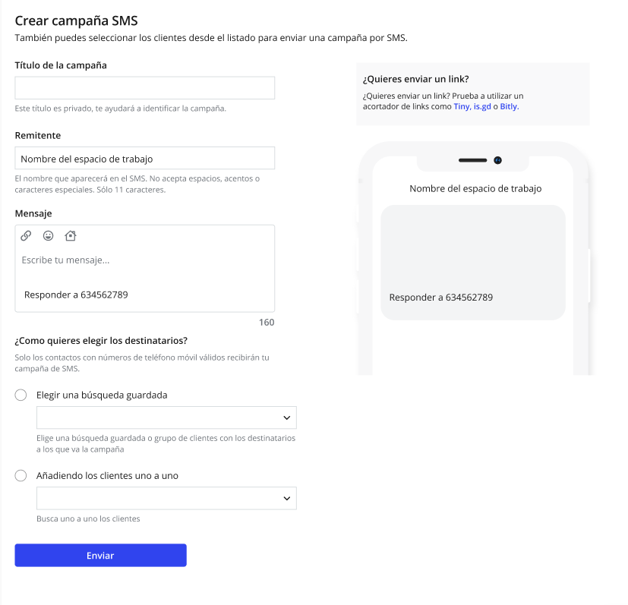Click into "Escribe tu mensaje..." text area
Screen dimensions: 628x605
click(144, 260)
